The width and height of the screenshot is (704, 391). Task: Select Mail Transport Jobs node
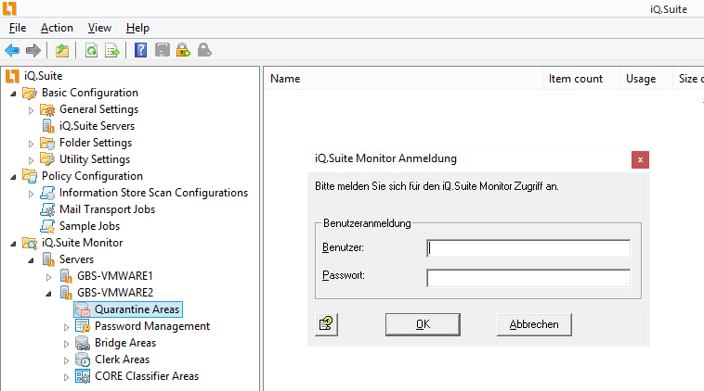pos(107,209)
